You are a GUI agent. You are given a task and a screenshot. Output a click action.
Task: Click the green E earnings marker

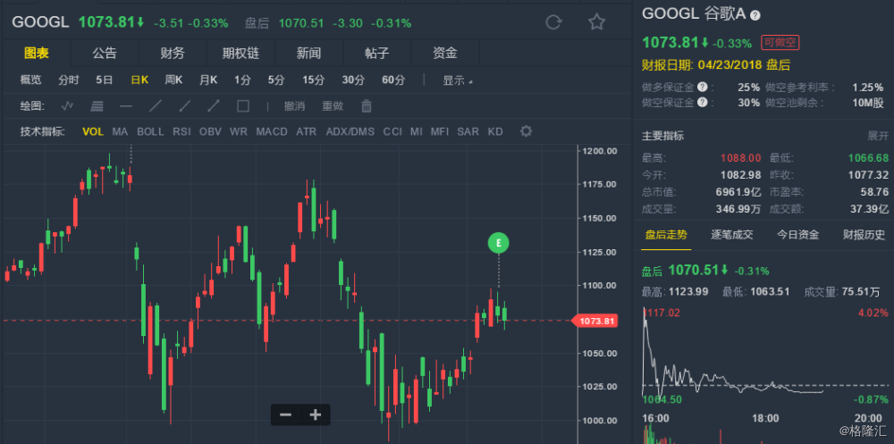point(498,243)
